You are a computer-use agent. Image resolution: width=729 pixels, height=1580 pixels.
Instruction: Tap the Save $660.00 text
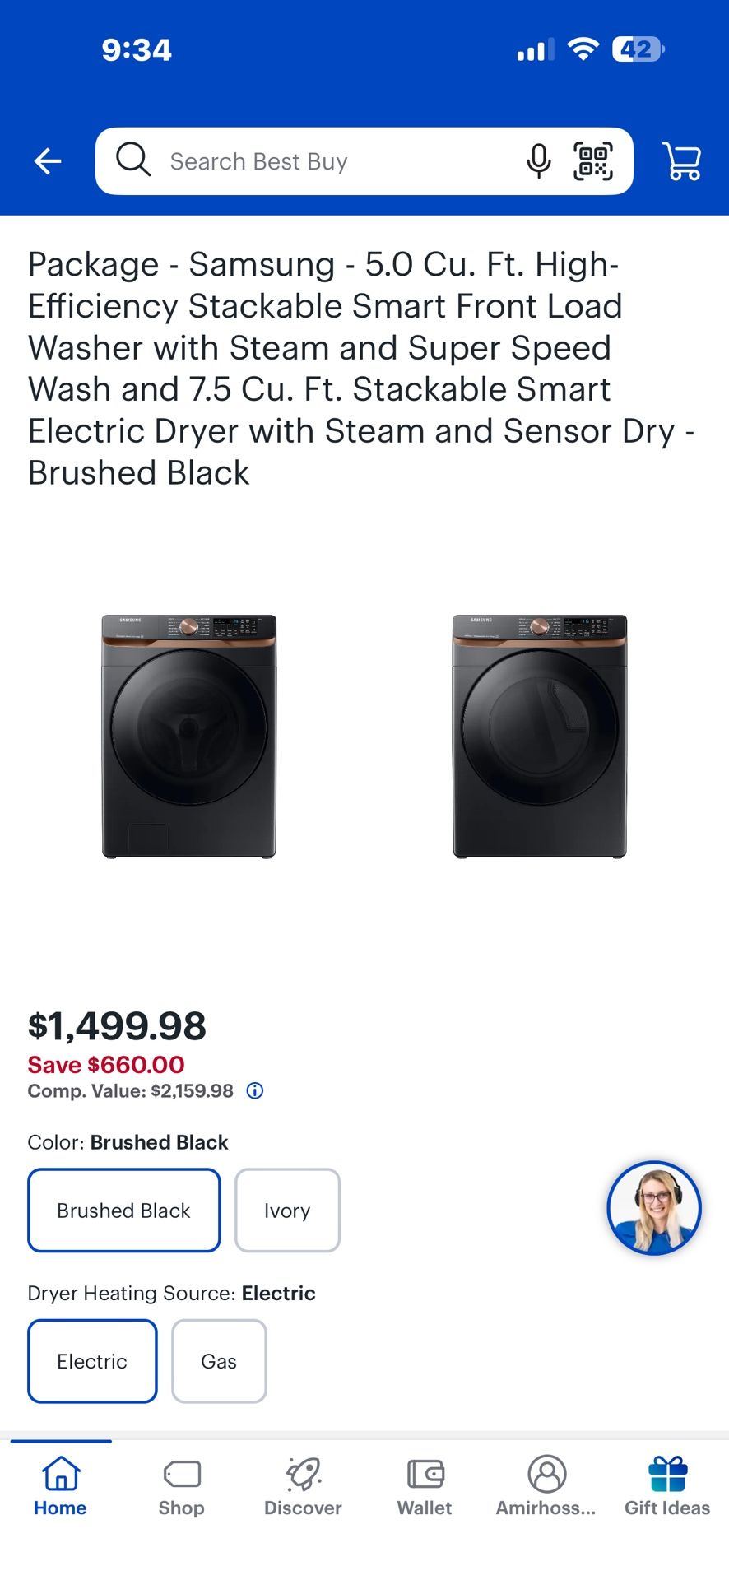tap(105, 1064)
